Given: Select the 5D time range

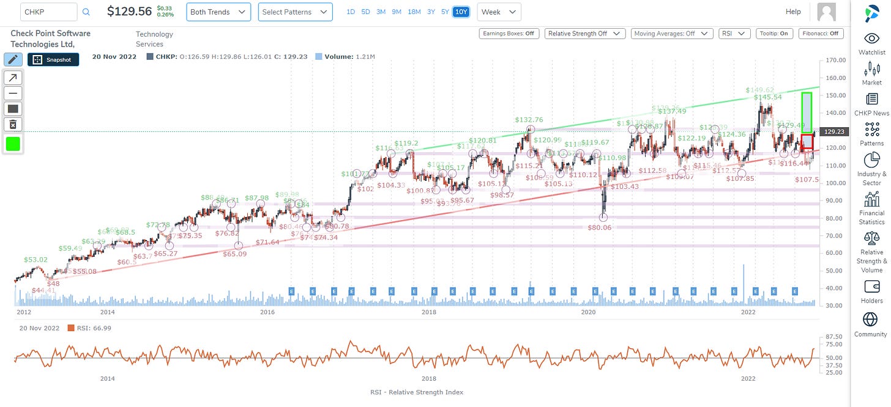Looking at the screenshot, I should (365, 12).
